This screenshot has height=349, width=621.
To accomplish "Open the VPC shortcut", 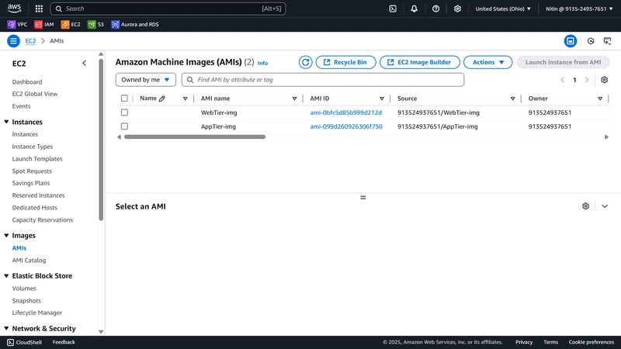I will pos(17,25).
